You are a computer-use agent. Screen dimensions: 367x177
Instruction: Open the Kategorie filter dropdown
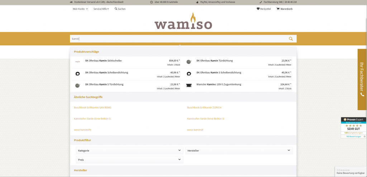(x=130, y=151)
